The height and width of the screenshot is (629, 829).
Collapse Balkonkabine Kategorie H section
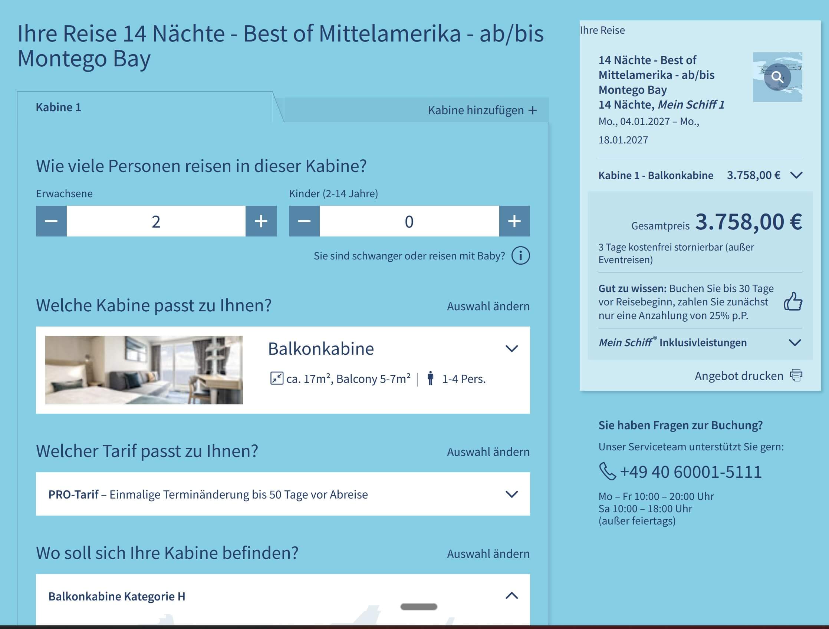[511, 596]
